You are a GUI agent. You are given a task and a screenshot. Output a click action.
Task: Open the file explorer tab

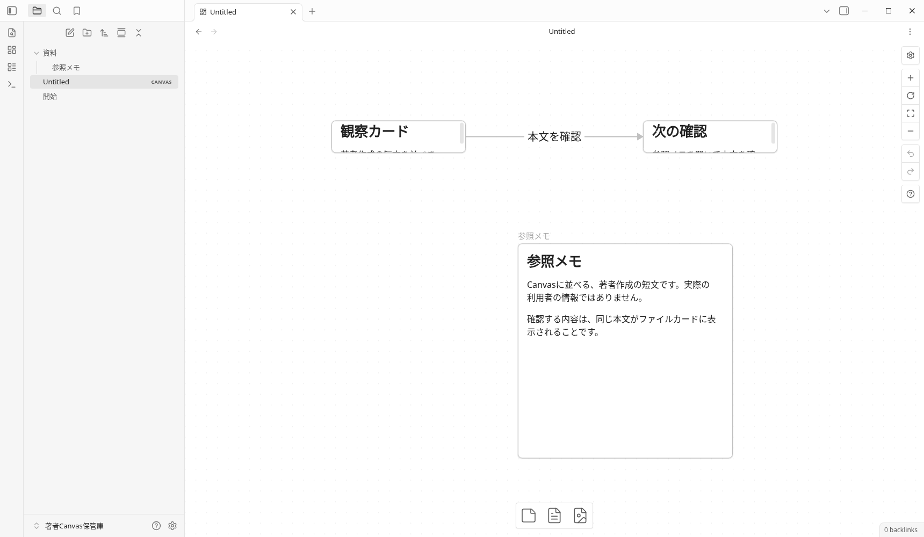tap(37, 11)
